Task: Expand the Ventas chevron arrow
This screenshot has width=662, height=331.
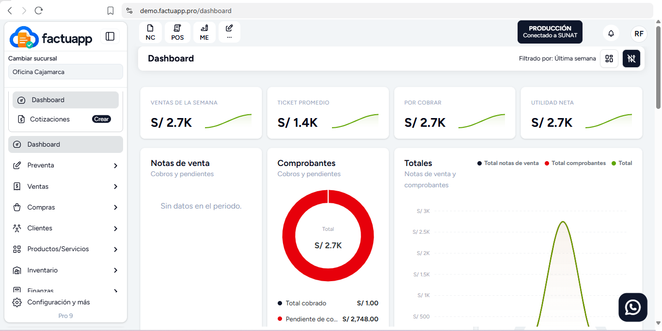Action: pos(115,186)
